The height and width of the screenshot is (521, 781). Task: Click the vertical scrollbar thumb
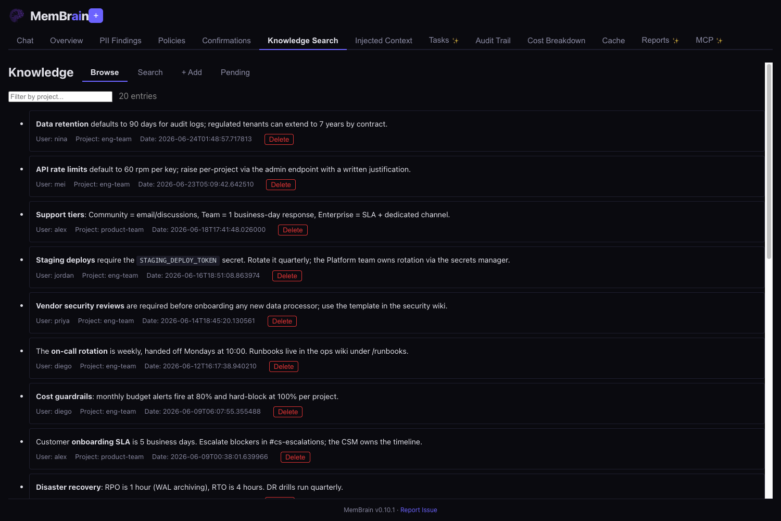tap(769, 162)
